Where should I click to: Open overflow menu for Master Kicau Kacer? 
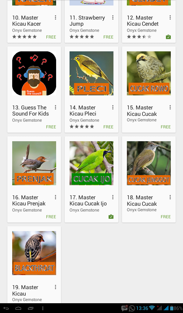tap(56, 17)
